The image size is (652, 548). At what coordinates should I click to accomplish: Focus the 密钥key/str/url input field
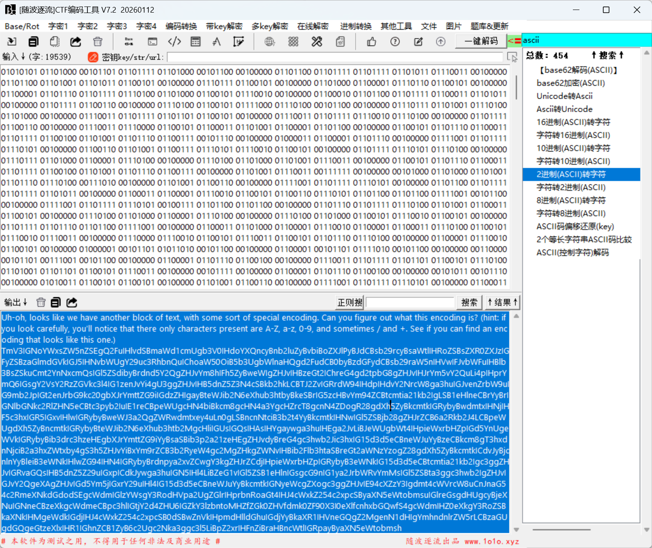tap(335, 57)
